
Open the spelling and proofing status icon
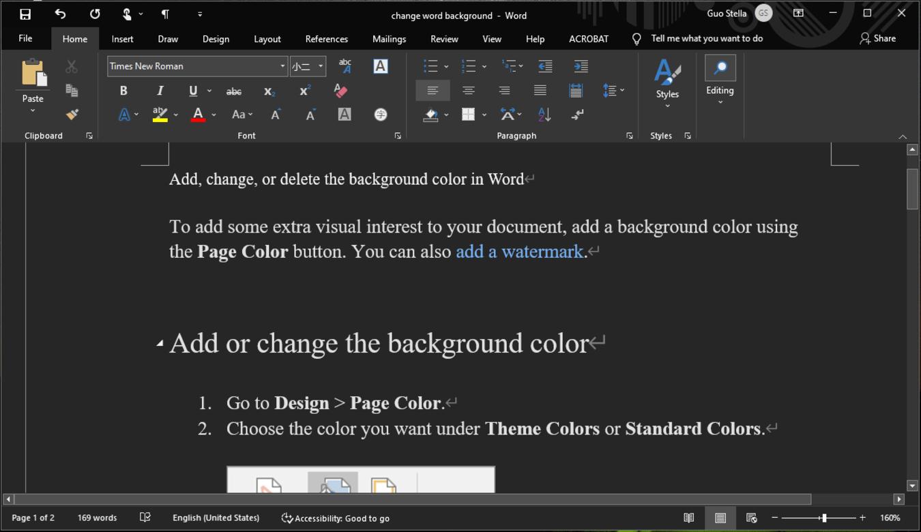[x=145, y=518]
